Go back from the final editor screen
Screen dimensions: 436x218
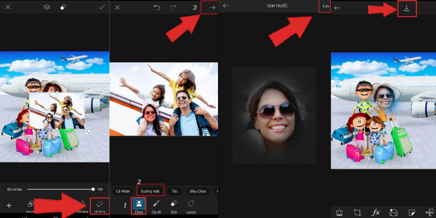(337, 8)
